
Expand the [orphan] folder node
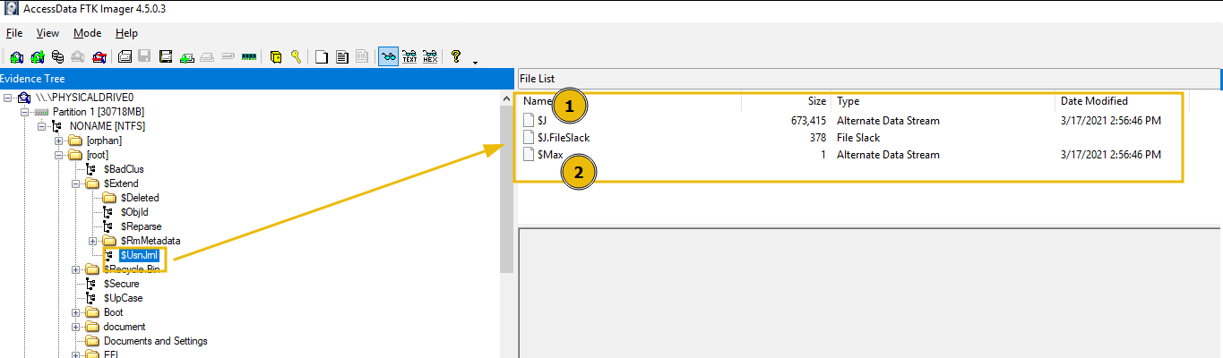point(58,141)
